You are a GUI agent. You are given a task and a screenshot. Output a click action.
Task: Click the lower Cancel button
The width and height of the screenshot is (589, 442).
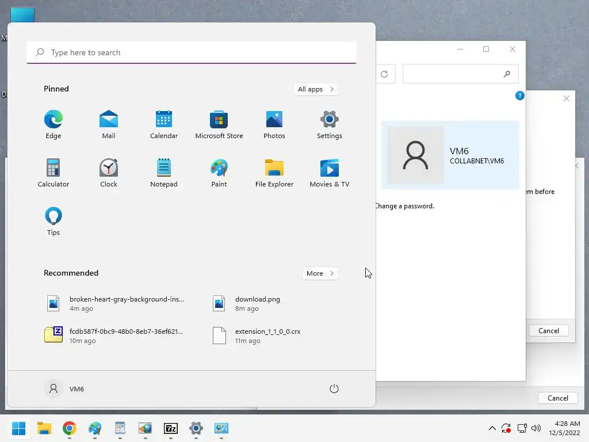(x=558, y=398)
